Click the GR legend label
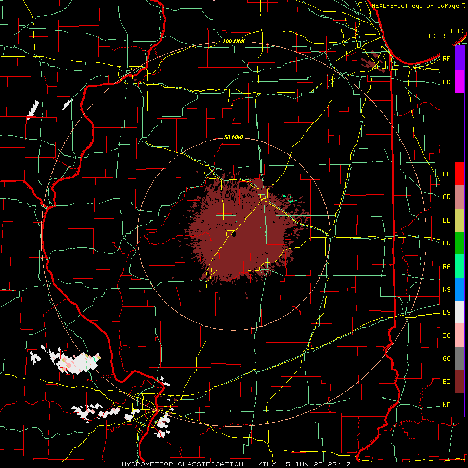Viewport: 468px width, 468px height. click(446, 197)
